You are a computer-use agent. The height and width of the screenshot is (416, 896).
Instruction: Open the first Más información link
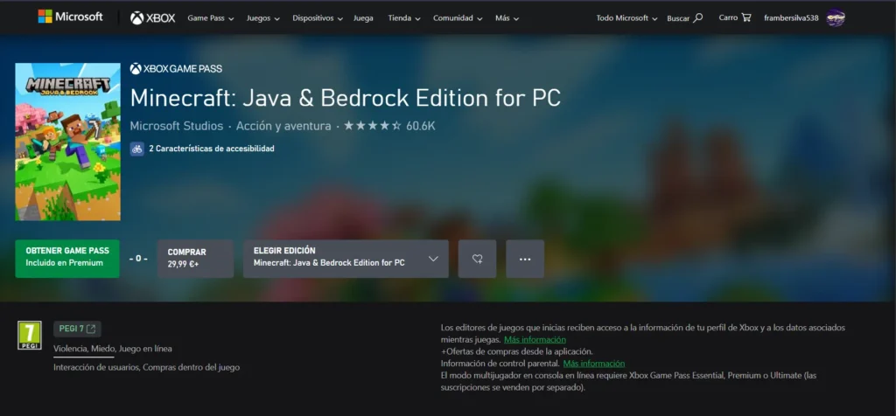click(535, 339)
